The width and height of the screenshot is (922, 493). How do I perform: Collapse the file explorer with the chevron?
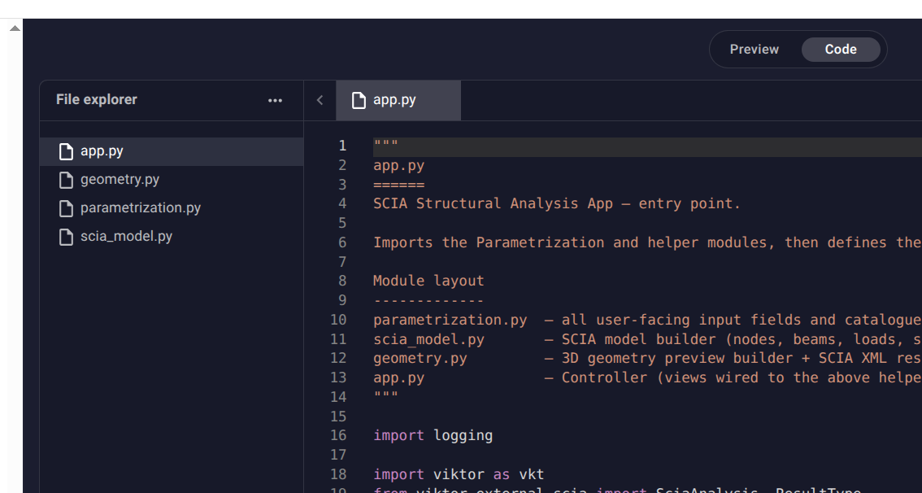pos(320,101)
